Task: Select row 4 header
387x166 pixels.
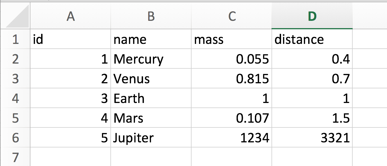Action: (x=15, y=98)
